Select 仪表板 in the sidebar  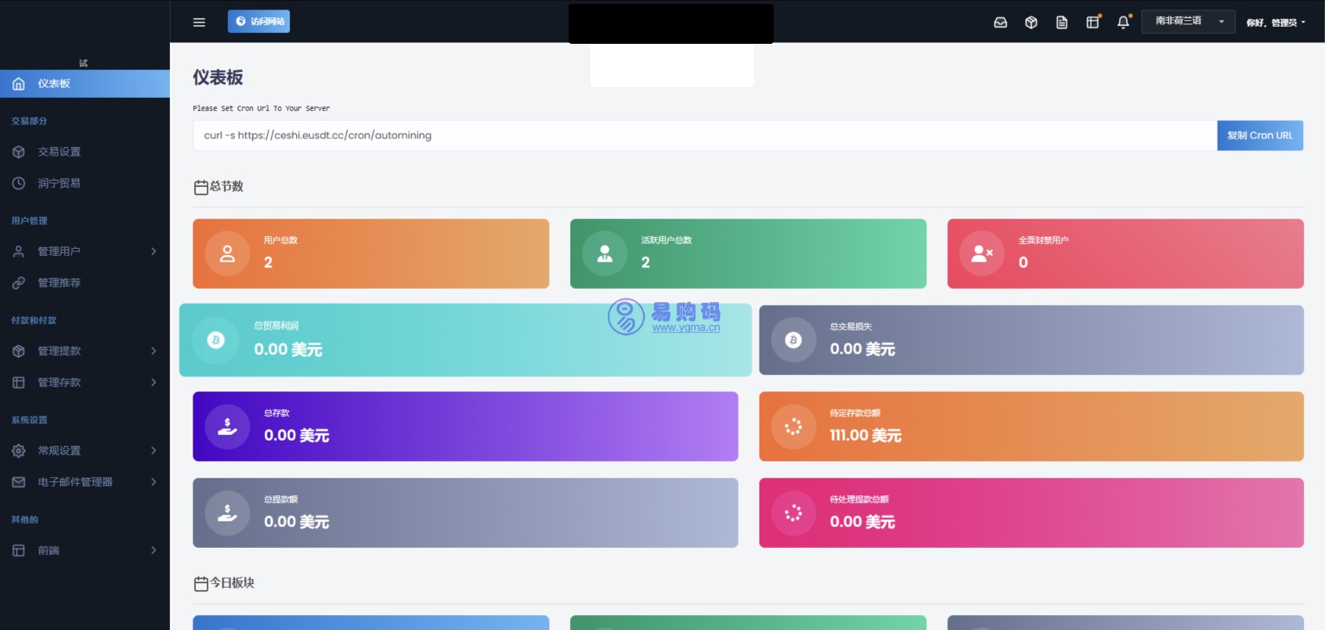coord(85,84)
